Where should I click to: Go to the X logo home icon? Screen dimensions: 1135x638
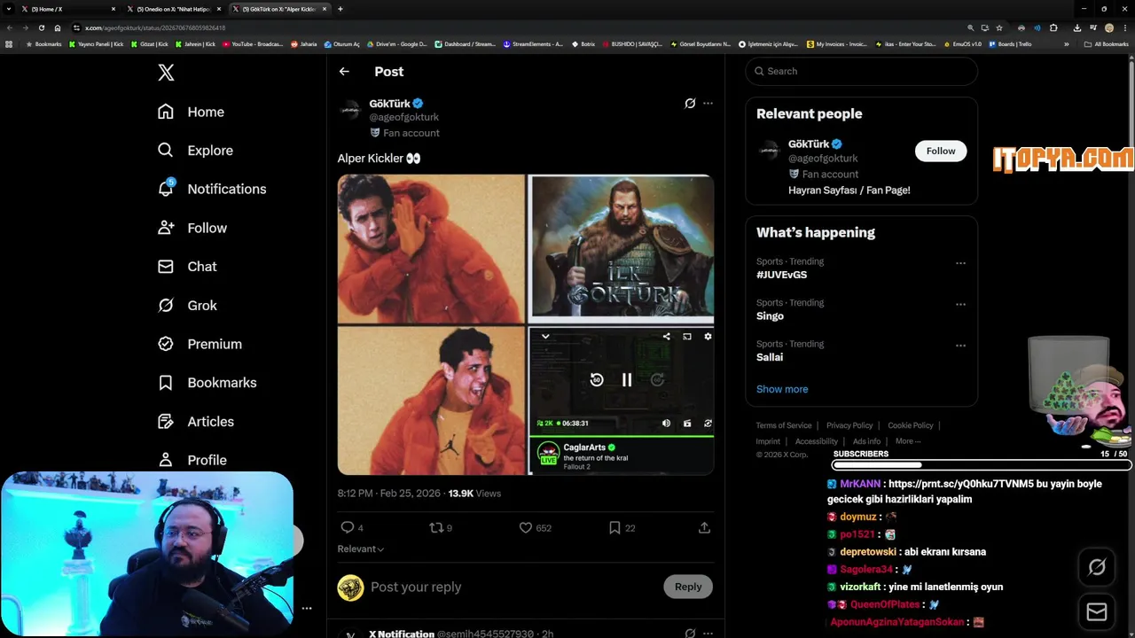point(166,73)
